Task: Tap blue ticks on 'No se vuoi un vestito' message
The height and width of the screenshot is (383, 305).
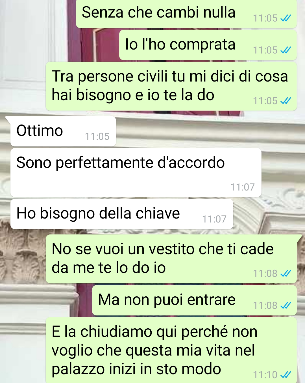Action: (286, 273)
